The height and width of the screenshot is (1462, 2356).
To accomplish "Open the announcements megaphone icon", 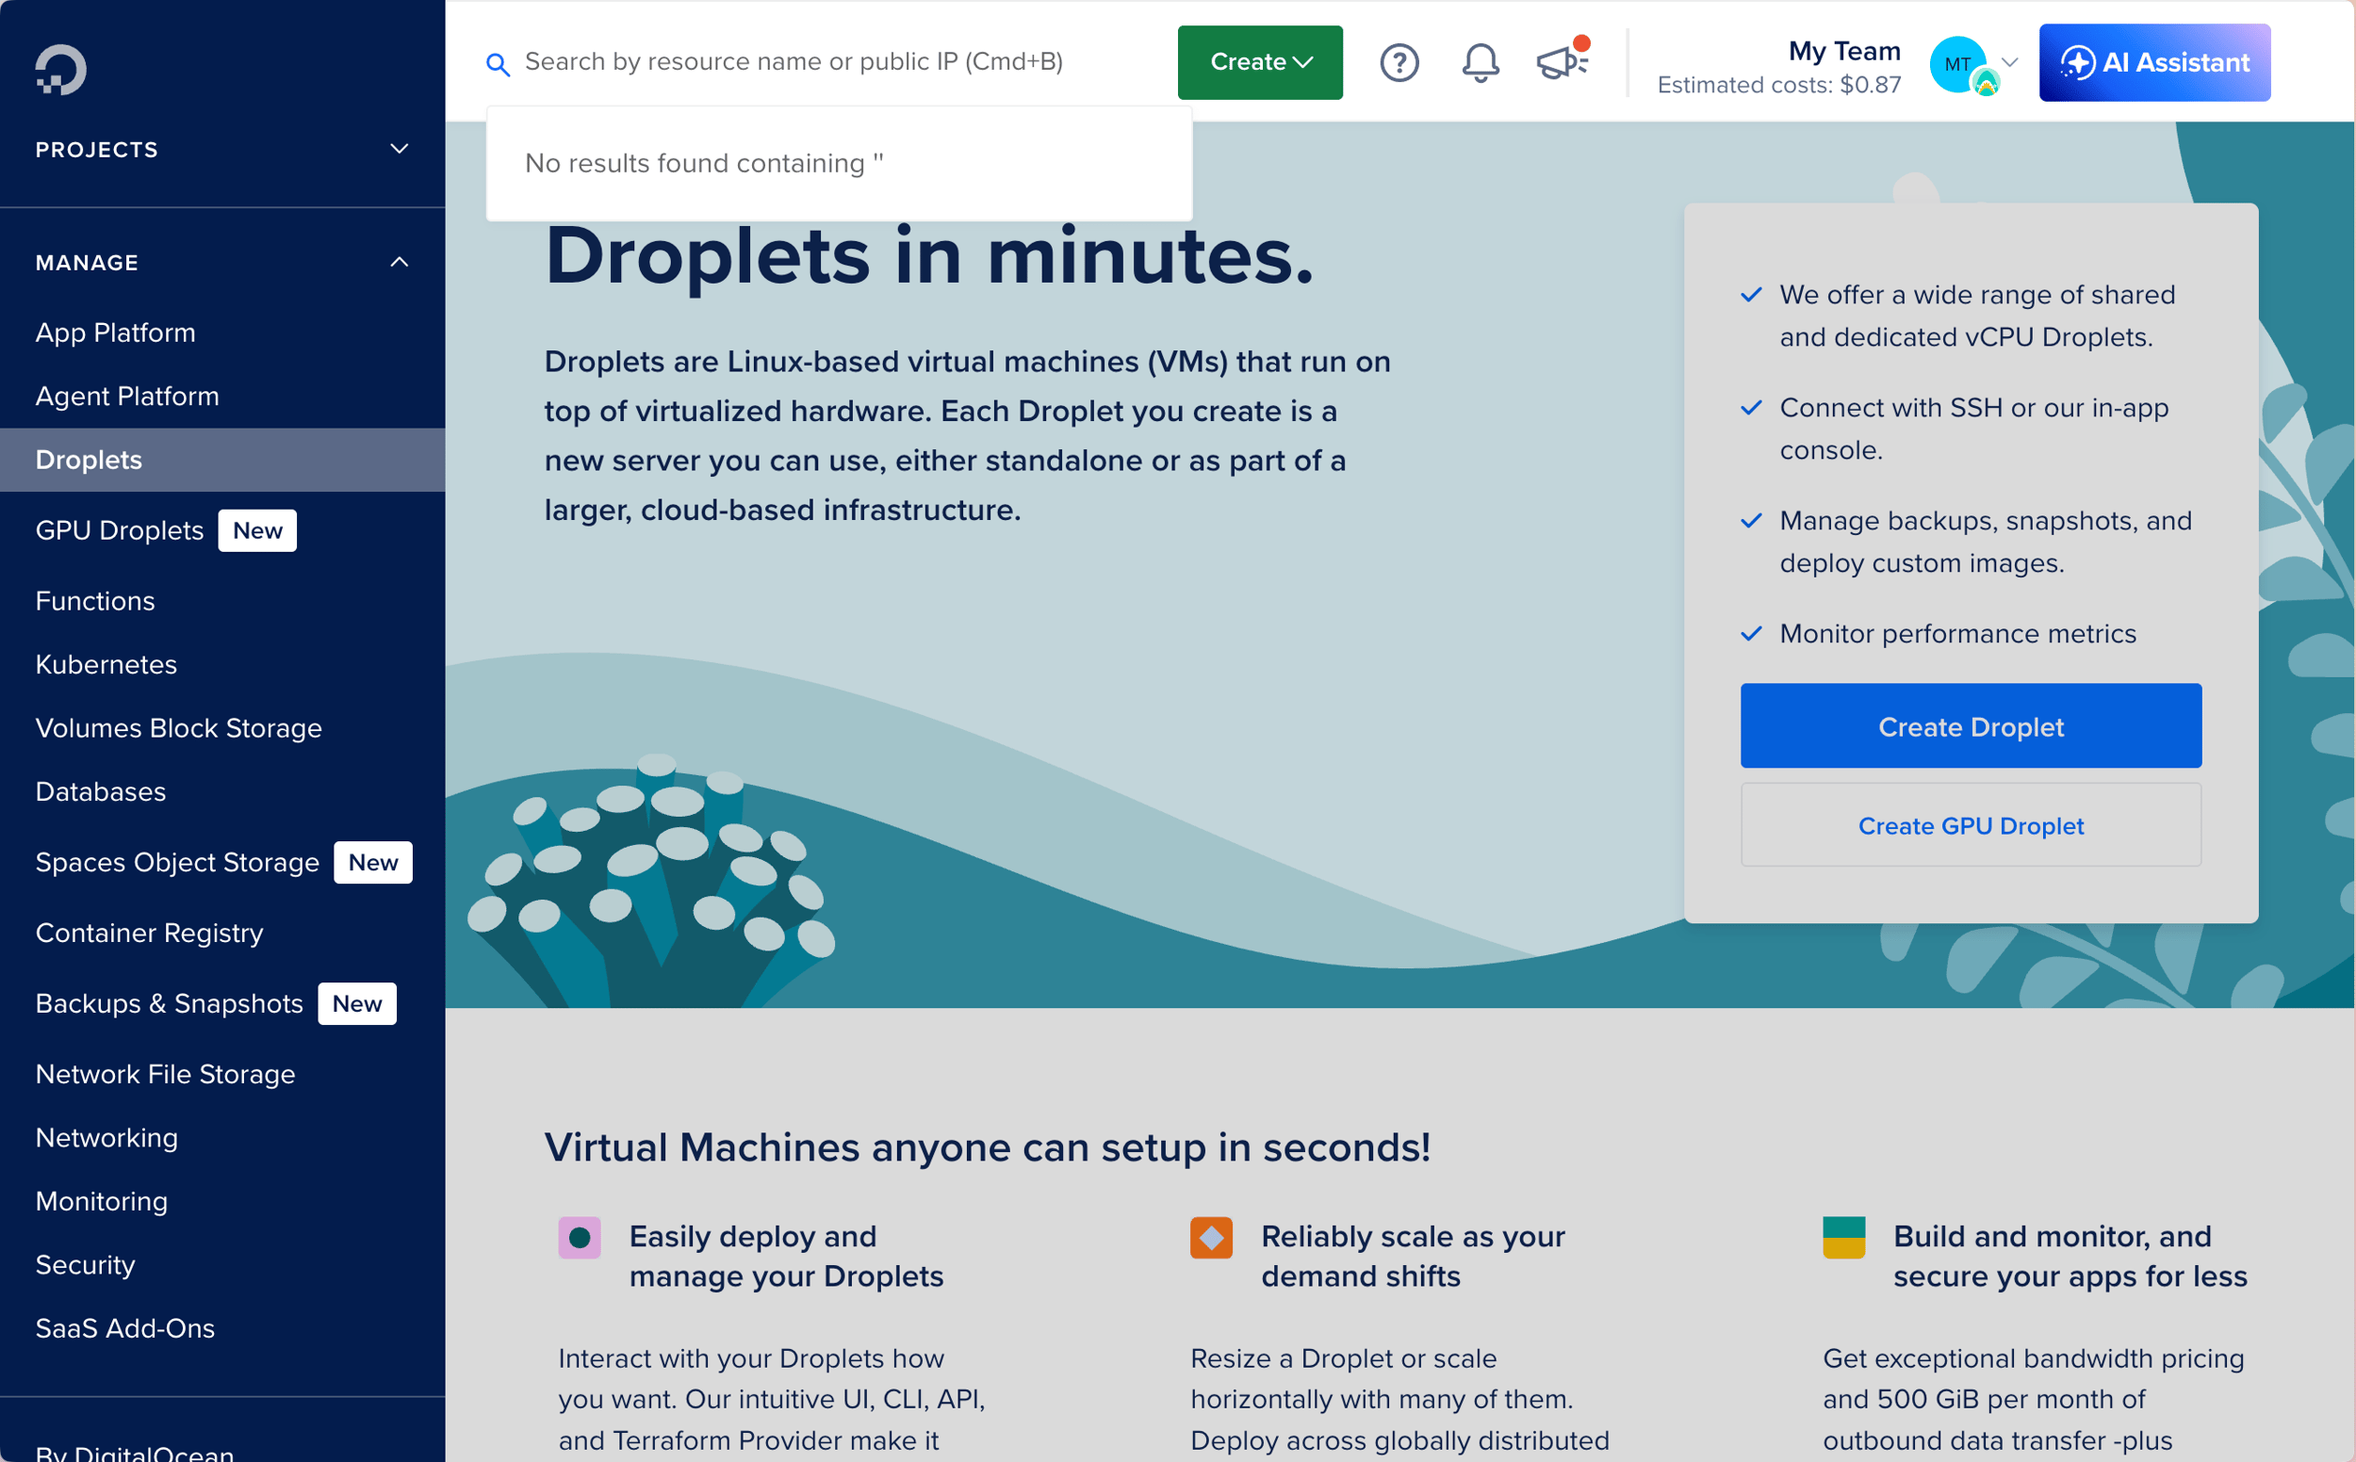I will point(1562,60).
